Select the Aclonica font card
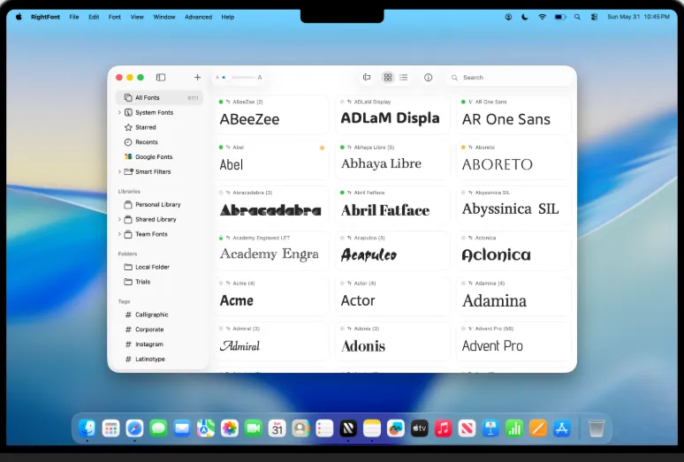The height and width of the screenshot is (462, 684). click(x=513, y=251)
